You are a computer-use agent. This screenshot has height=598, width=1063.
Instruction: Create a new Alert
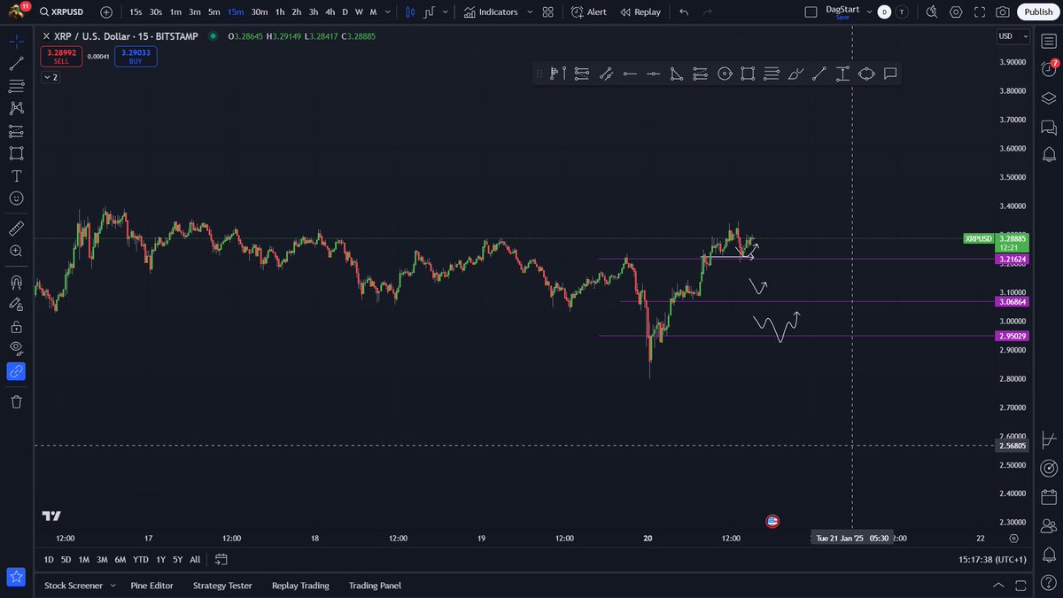(588, 12)
